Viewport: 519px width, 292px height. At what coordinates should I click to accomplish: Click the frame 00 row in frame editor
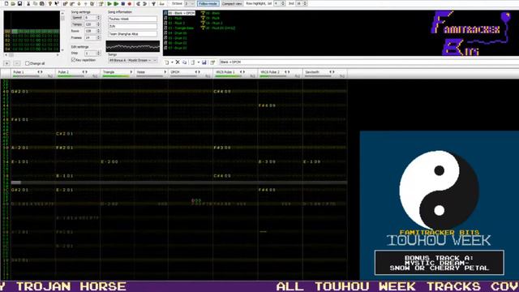pyautogui.click(x=32, y=32)
